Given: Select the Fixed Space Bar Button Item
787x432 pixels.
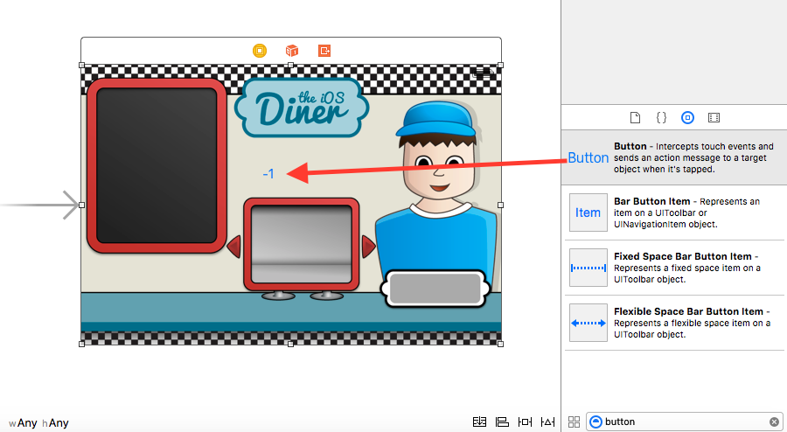Looking at the screenshot, I should pyautogui.click(x=674, y=268).
